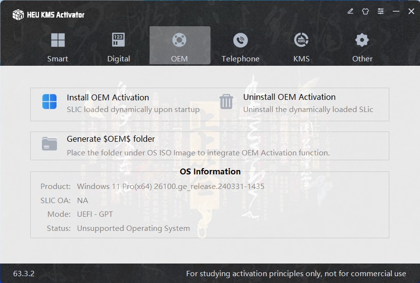This screenshot has height=283, width=420.
Task: Click the pencil edit icon in title bar
Action: pos(350,11)
